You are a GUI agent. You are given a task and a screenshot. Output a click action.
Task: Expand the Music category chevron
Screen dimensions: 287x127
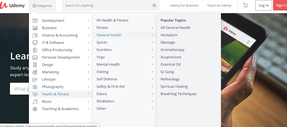tap(88, 101)
